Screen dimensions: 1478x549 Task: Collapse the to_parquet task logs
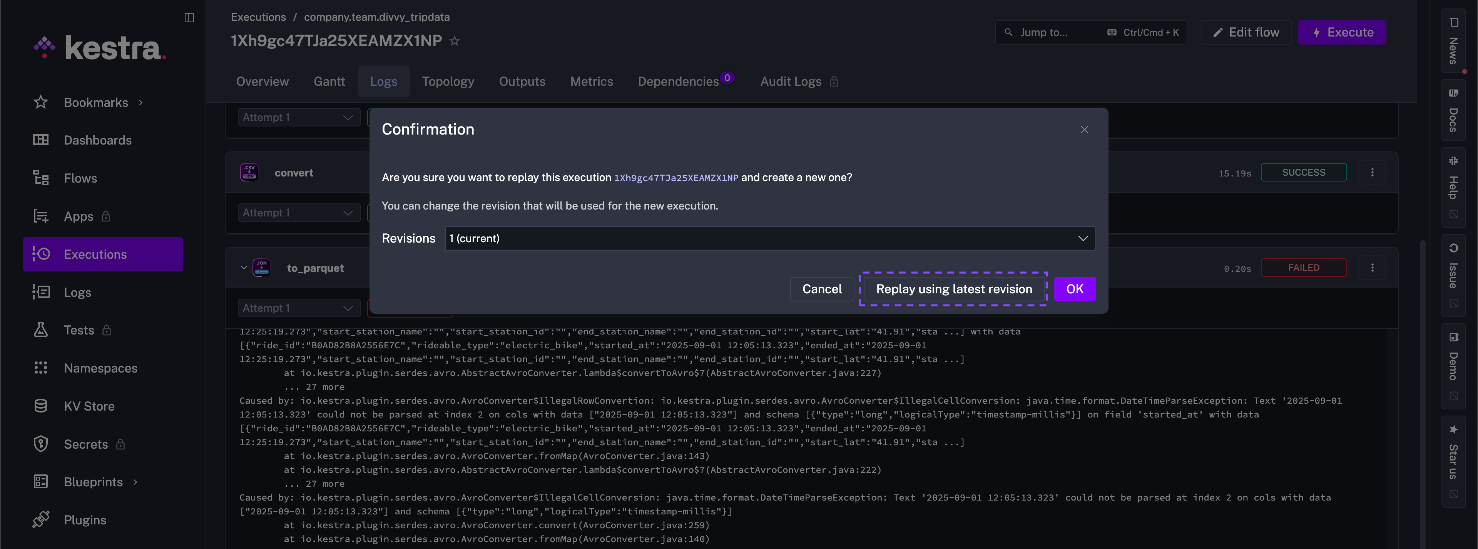pos(244,268)
